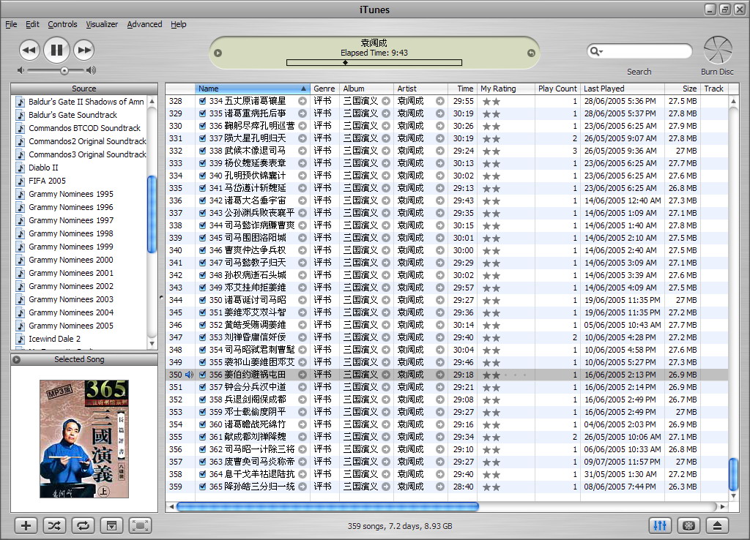Click the artist arrow icon in row 350
Screen dimensions: 750x540
pyautogui.click(x=440, y=375)
